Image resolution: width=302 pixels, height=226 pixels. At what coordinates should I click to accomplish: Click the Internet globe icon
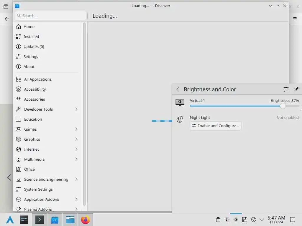tap(19, 149)
